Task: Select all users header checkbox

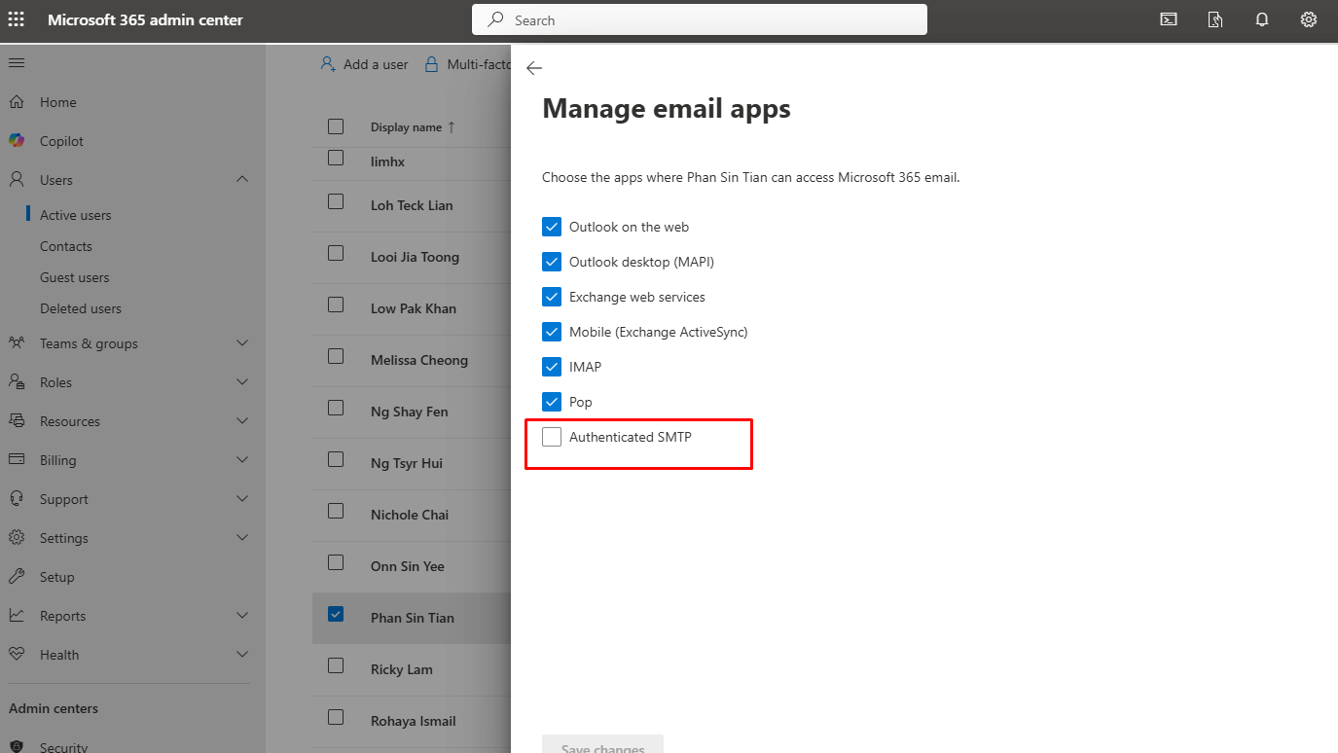Action: pos(336,126)
